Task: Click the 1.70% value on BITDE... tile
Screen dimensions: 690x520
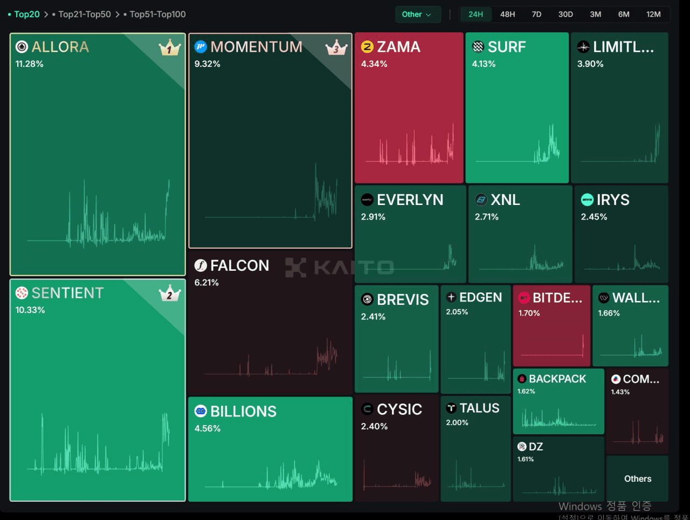Action: pos(529,313)
